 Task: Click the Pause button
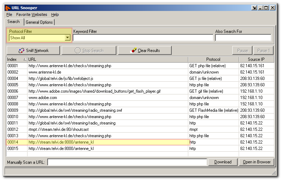243,51
